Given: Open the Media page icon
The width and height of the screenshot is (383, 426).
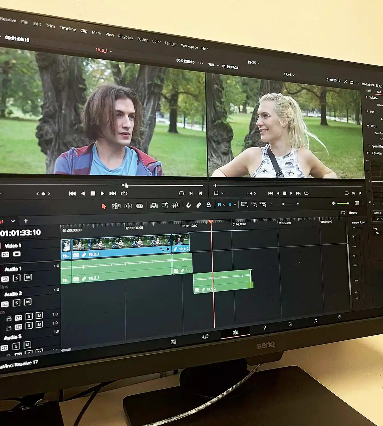Looking at the screenshot, I should 173,342.
